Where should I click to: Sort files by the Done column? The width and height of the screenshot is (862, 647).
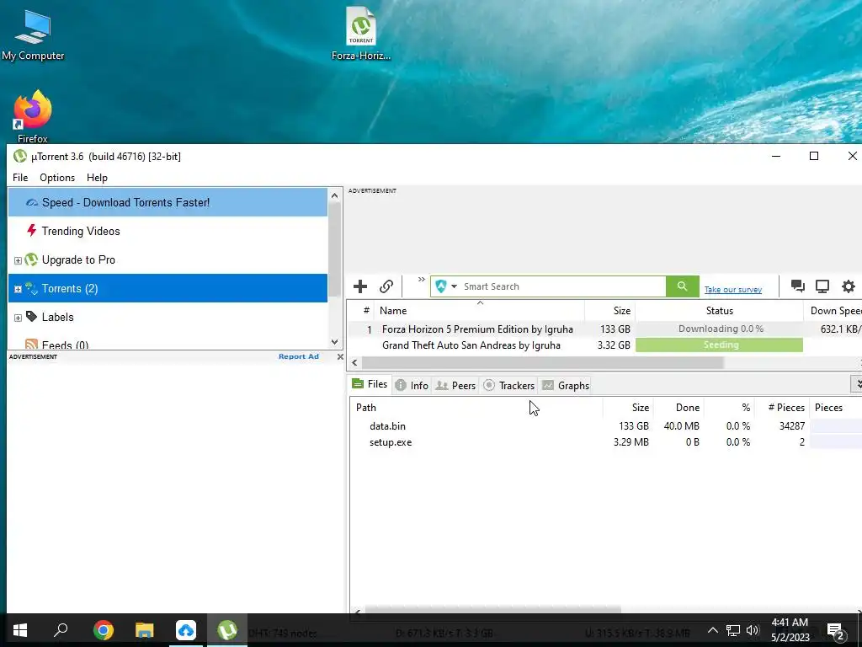[678, 408]
